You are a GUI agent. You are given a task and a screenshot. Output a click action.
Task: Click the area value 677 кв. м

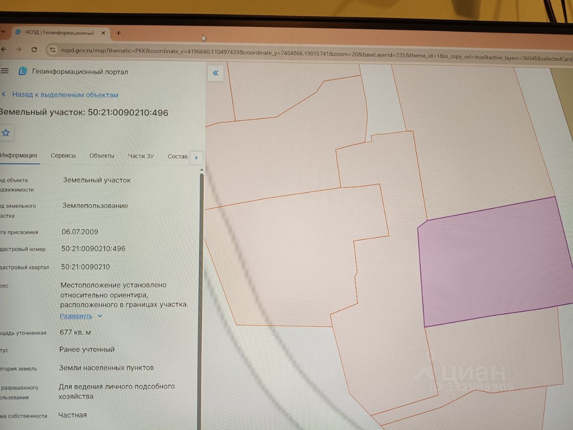(x=75, y=332)
